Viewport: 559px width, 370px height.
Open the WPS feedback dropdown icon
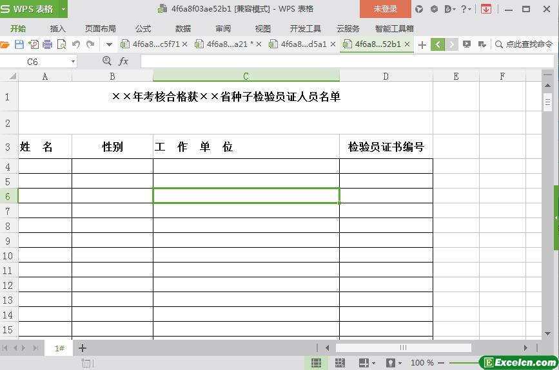coord(450,9)
